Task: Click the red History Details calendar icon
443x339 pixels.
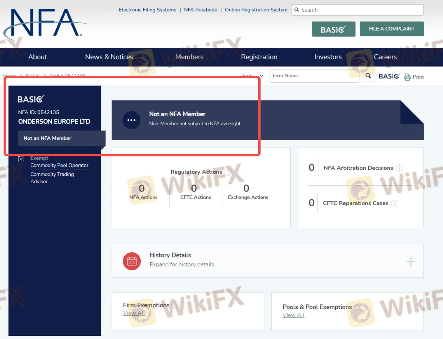Action: click(132, 261)
